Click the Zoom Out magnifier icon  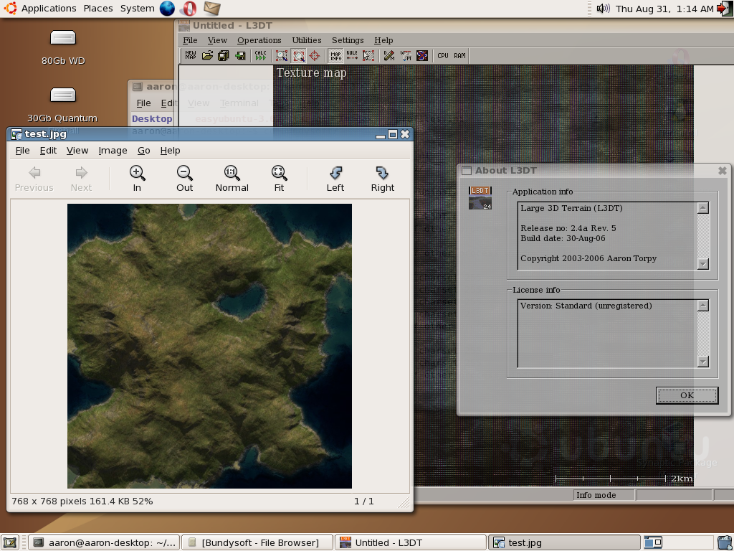(185, 178)
